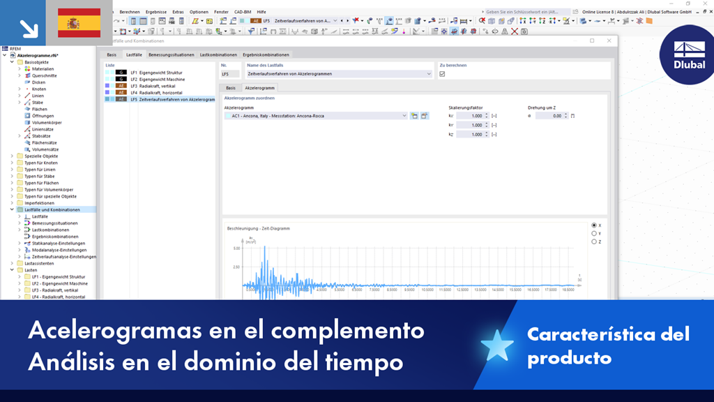Select the Z-axis view icon
Viewport: 714px width, 402px height.
(x=542, y=21)
